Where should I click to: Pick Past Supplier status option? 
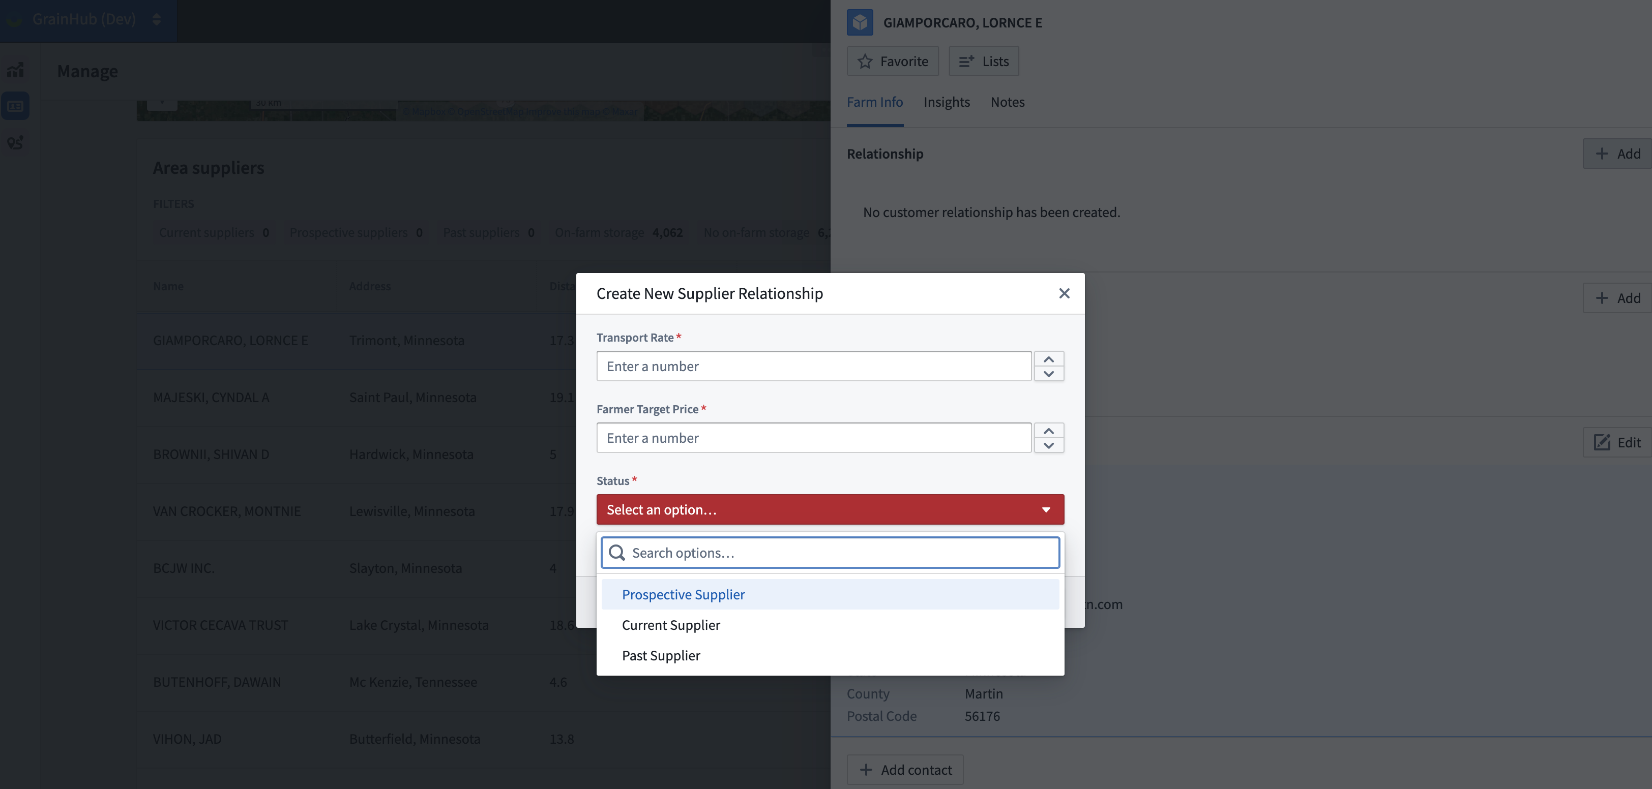tap(661, 656)
